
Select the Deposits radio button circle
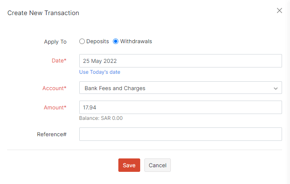[x=82, y=41]
